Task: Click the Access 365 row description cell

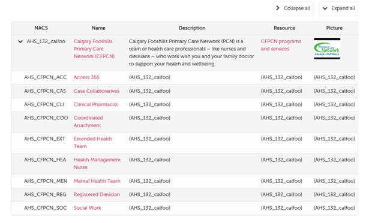Action: click(149, 77)
